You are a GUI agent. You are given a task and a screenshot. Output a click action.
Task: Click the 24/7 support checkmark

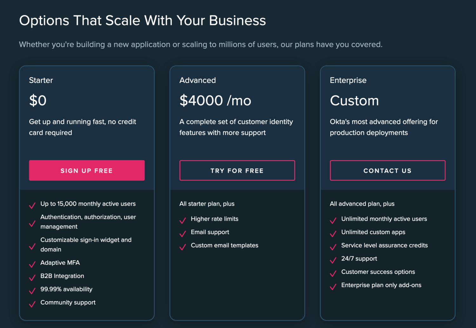click(333, 260)
